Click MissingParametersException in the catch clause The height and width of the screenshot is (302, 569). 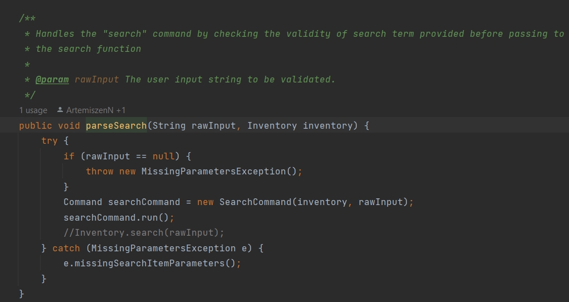[x=163, y=249]
